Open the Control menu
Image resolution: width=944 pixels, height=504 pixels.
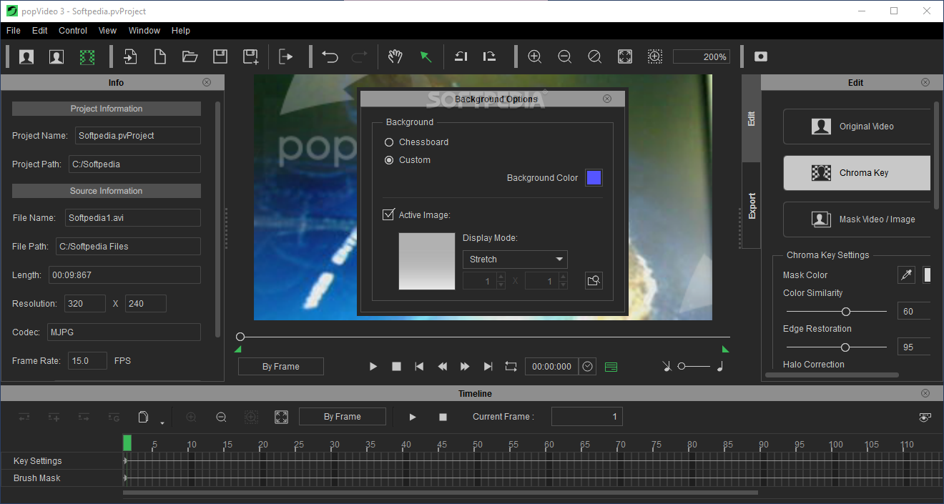[x=73, y=31]
